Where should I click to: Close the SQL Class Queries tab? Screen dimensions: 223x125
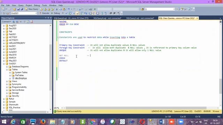pyautogui.click(x=197, y=18)
